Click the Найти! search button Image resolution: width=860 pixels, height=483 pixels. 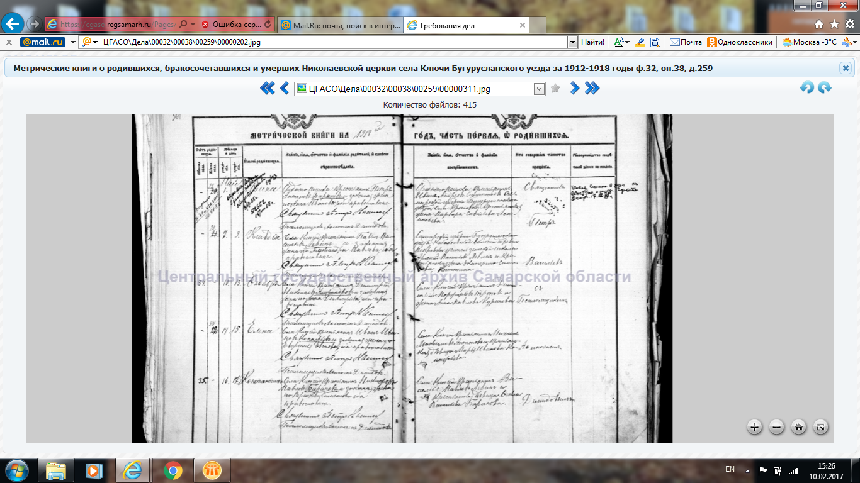coord(592,42)
